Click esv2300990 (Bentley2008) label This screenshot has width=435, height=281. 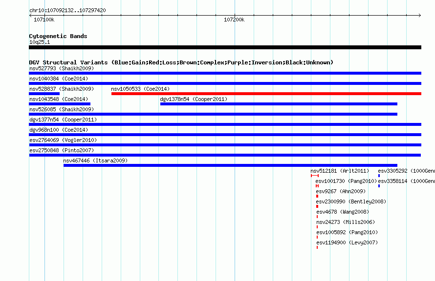351,201
